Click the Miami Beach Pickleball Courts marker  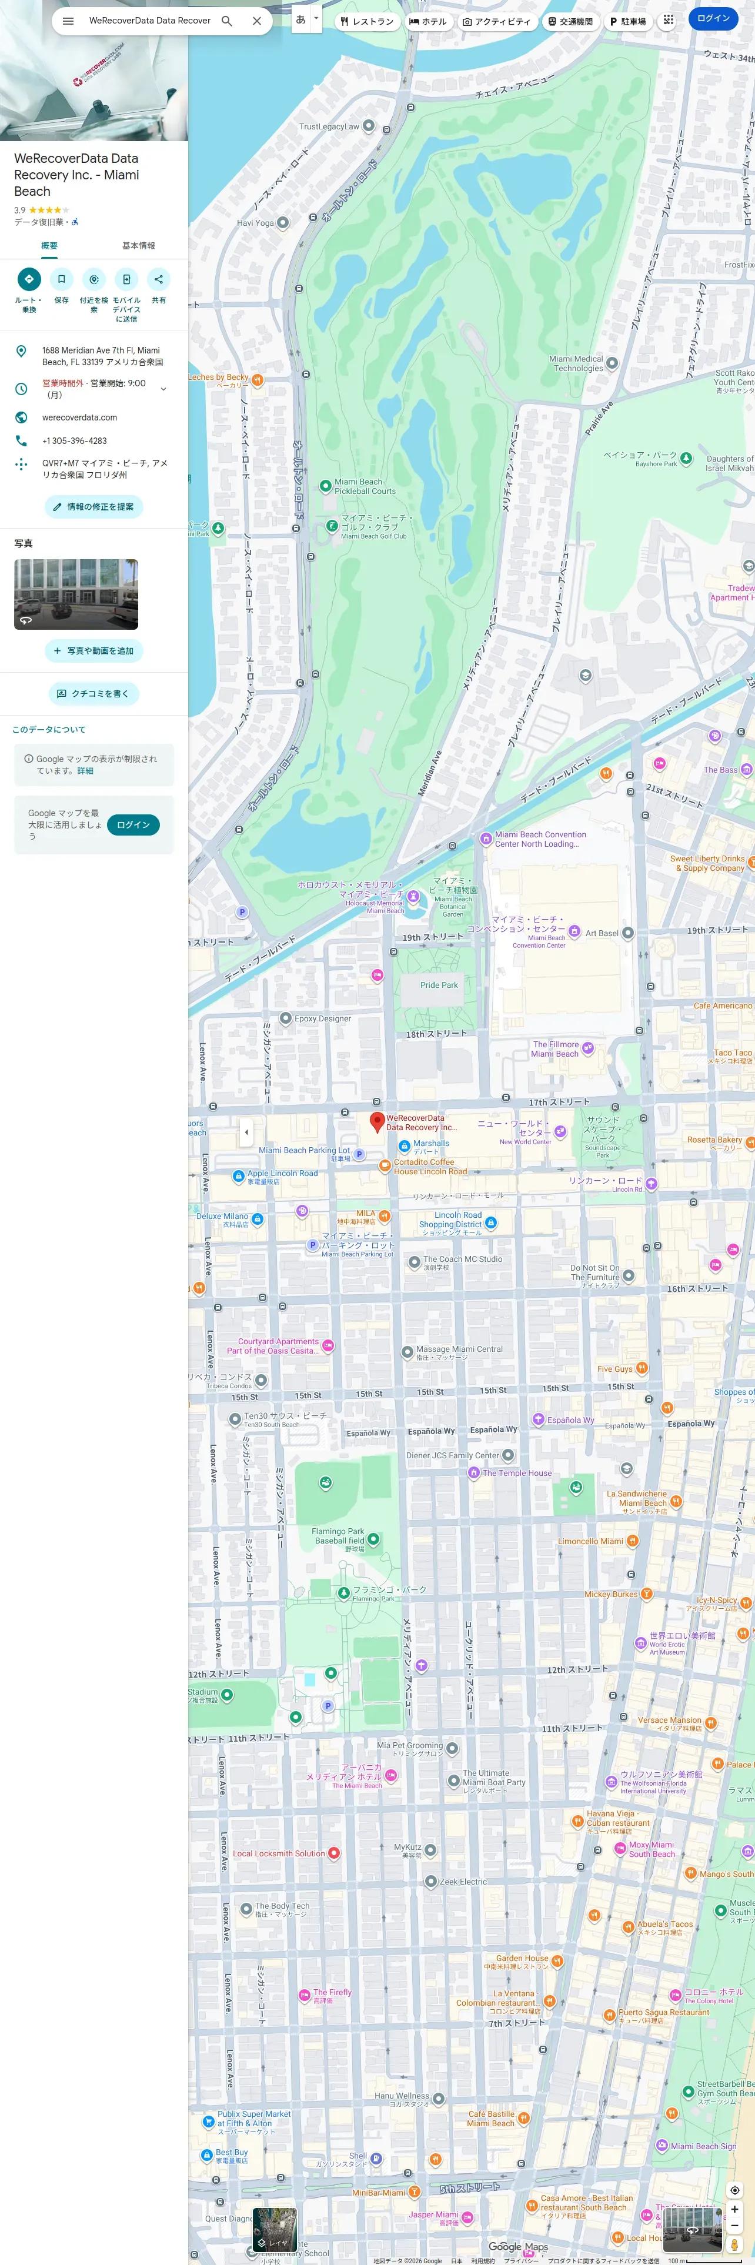point(325,485)
